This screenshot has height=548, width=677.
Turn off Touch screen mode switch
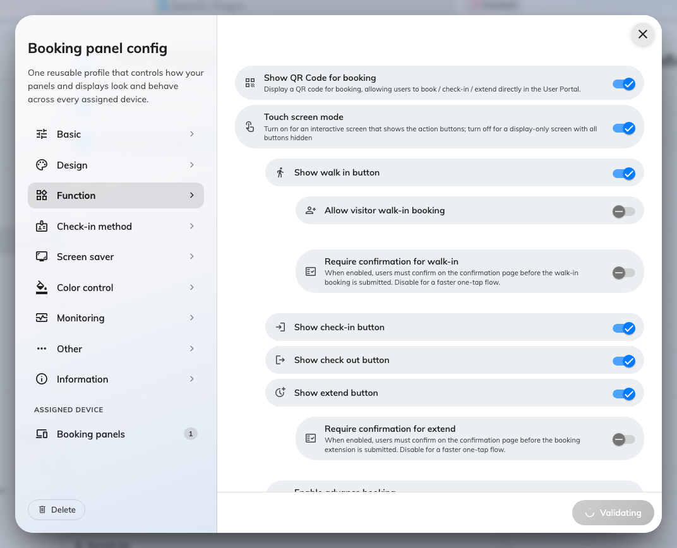point(624,128)
